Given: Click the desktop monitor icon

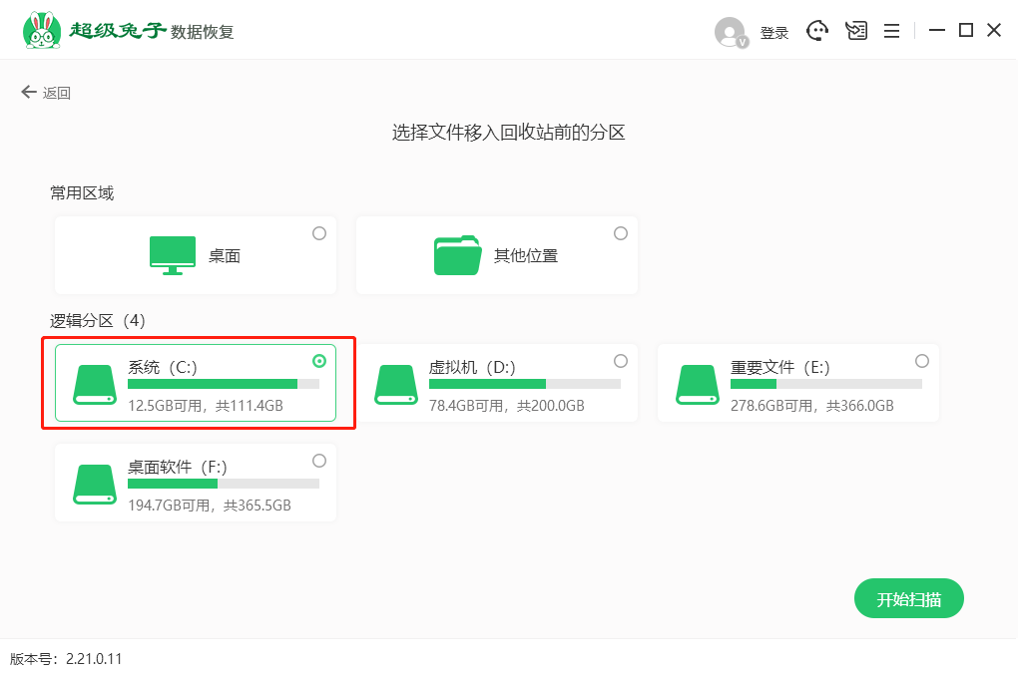Looking at the screenshot, I should 172,255.
